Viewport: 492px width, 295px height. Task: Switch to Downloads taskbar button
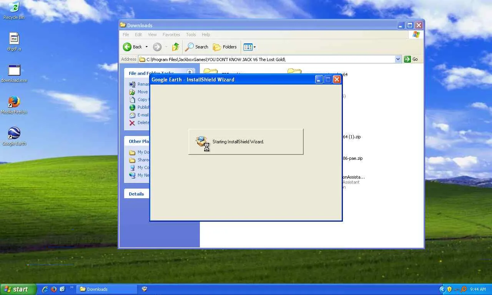107,289
